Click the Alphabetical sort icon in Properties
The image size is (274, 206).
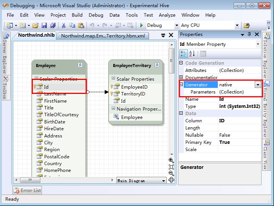click(192, 54)
